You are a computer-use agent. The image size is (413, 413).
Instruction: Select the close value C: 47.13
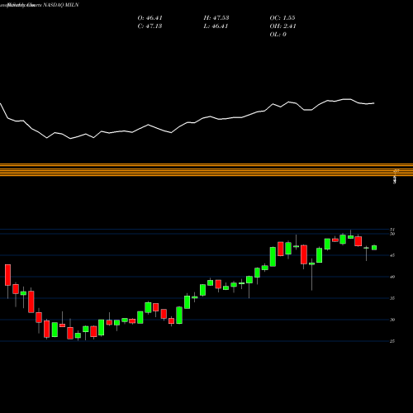pos(150,26)
